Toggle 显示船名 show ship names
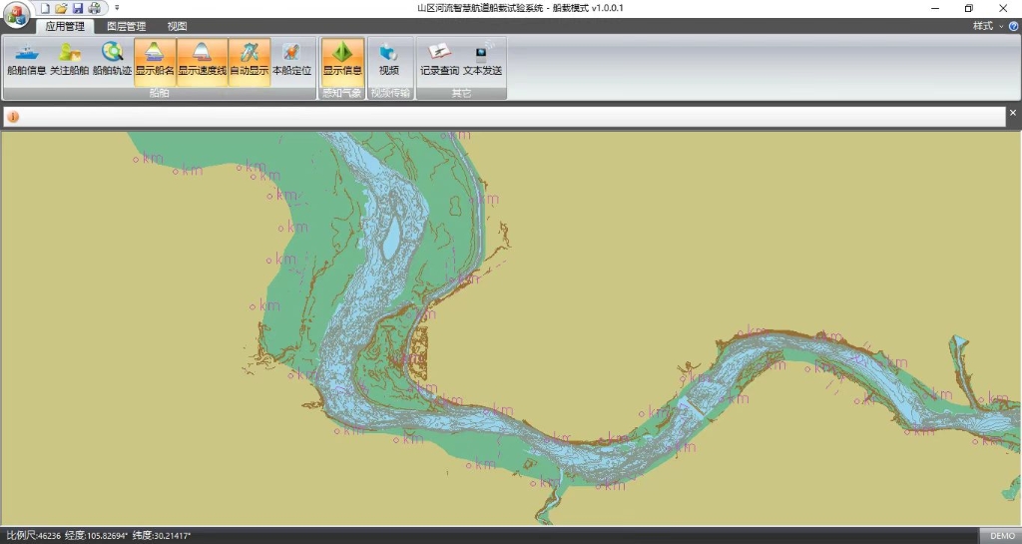The width and height of the screenshot is (1022, 544). tap(155, 61)
